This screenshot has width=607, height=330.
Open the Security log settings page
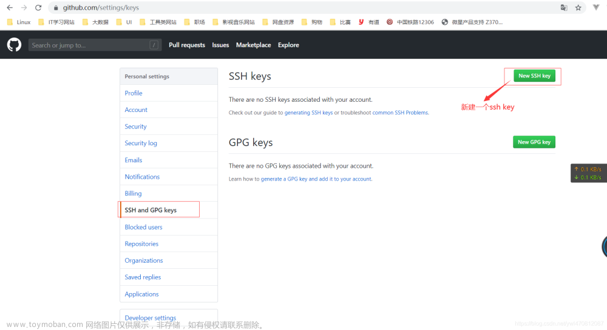(169, 143)
